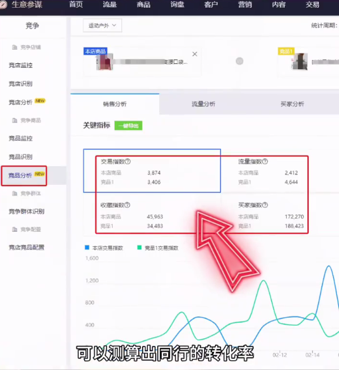Image resolution: width=339 pixels, height=370 pixels.
Task: Toggle the 本店交易指数 blue legend marker
Action: 87,248
